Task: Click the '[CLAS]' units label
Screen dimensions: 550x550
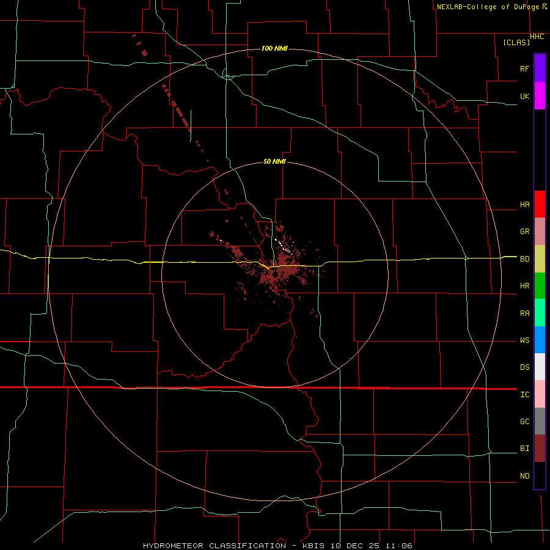Action: (516, 42)
